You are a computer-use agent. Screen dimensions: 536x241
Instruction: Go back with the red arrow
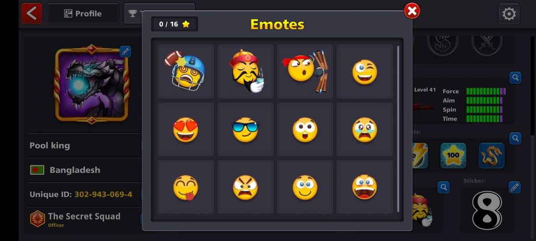coord(32,14)
